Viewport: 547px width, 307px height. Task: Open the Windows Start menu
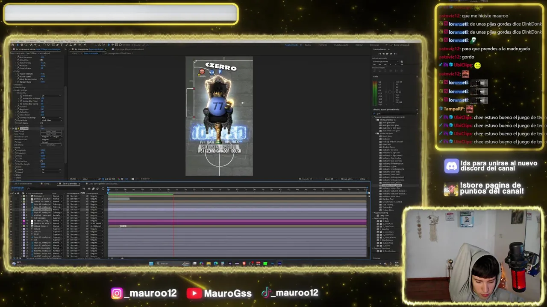(x=151, y=264)
